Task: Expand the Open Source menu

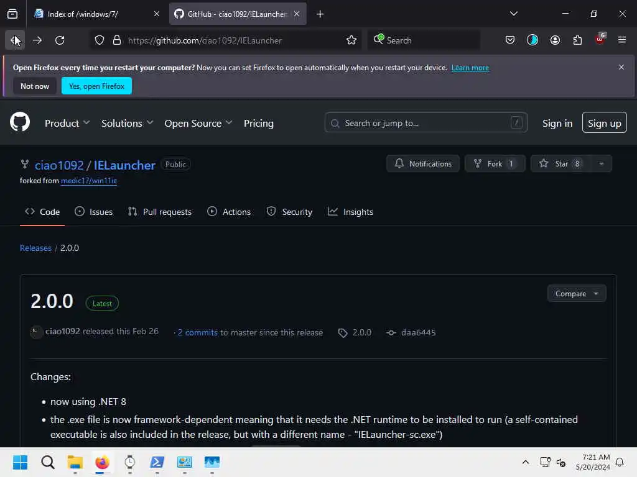Action: tap(198, 124)
